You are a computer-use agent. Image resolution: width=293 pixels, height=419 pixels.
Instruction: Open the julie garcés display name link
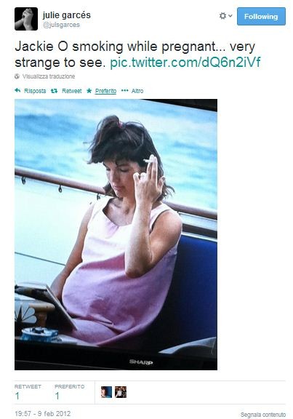(66, 15)
